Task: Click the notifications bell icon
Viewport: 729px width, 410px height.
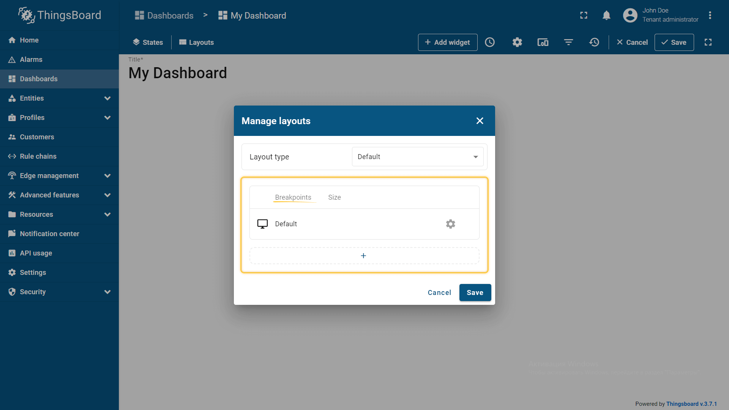Action: [606, 16]
